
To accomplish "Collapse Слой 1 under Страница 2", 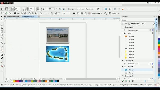I will click(x=123, y=67).
